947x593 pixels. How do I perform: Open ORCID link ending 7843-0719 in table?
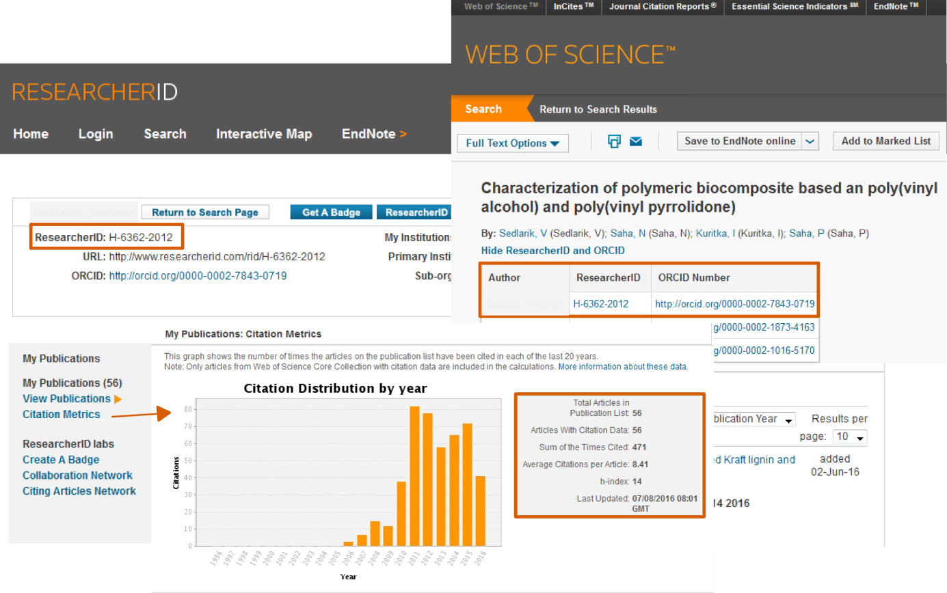point(734,303)
